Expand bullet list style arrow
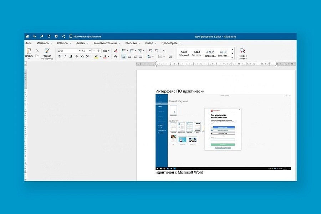The width and height of the screenshot is (321, 214). tap(127, 51)
